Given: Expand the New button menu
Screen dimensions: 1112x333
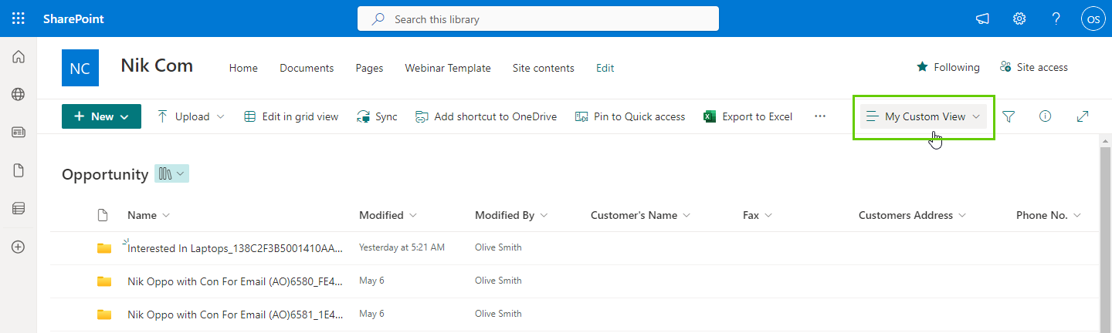Looking at the screenshot, I should [x=101, y=116].
